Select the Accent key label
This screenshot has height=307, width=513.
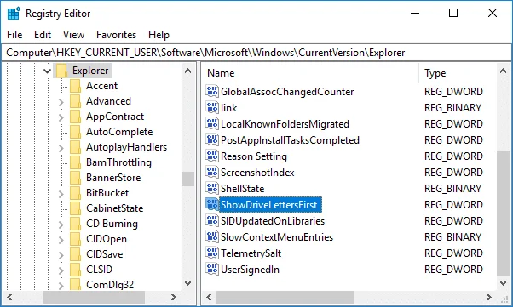coord(101,86)
